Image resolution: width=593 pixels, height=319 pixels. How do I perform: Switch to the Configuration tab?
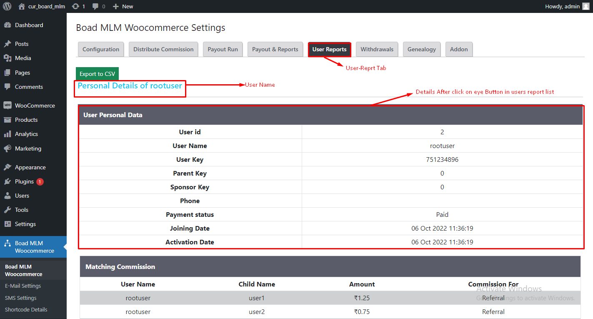tap(101, 49)
